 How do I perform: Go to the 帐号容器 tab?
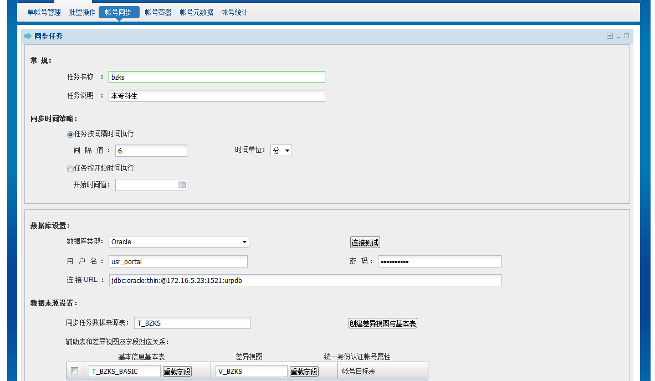(158, 12)
